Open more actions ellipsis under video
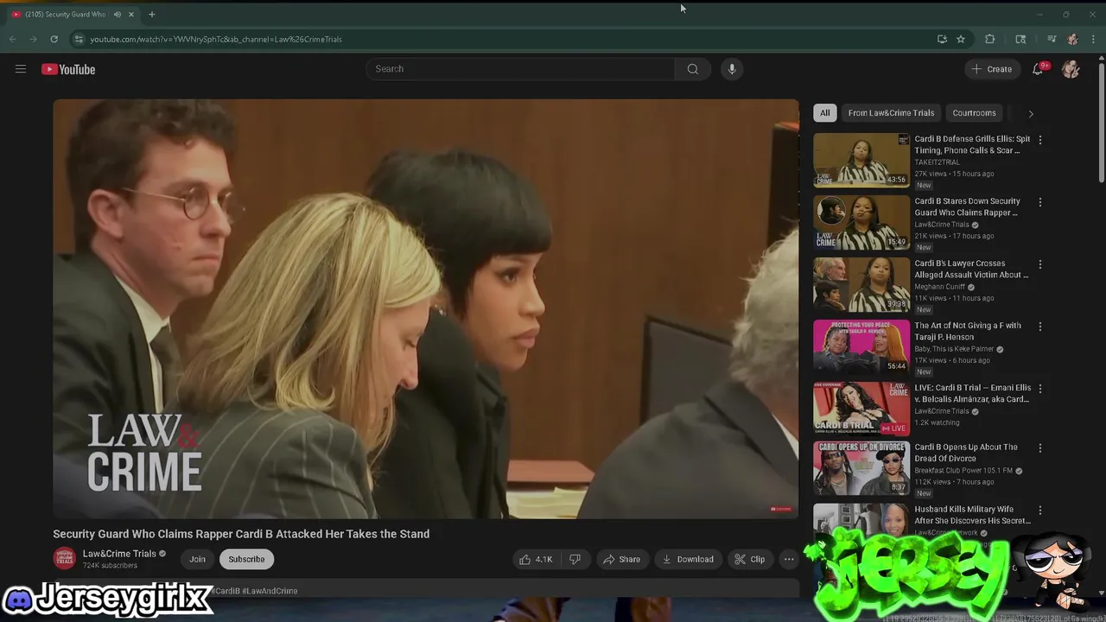Viewport: 1106px width, 622px height. [x=789, y=559]
